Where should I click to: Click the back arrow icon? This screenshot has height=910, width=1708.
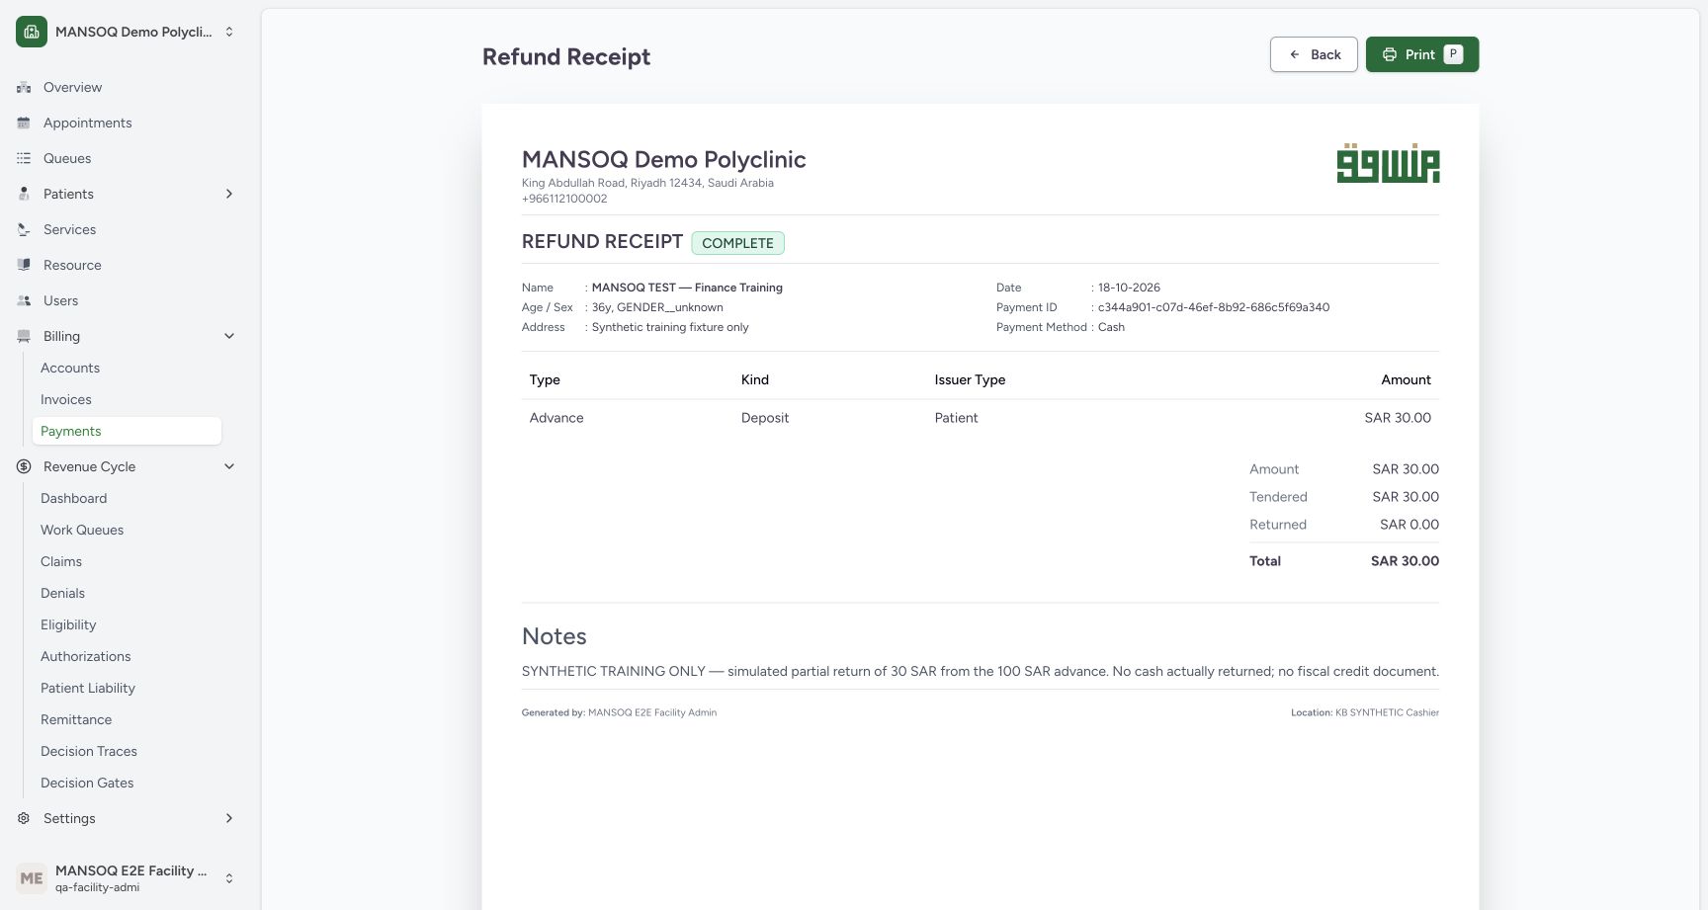point(1295,54)
